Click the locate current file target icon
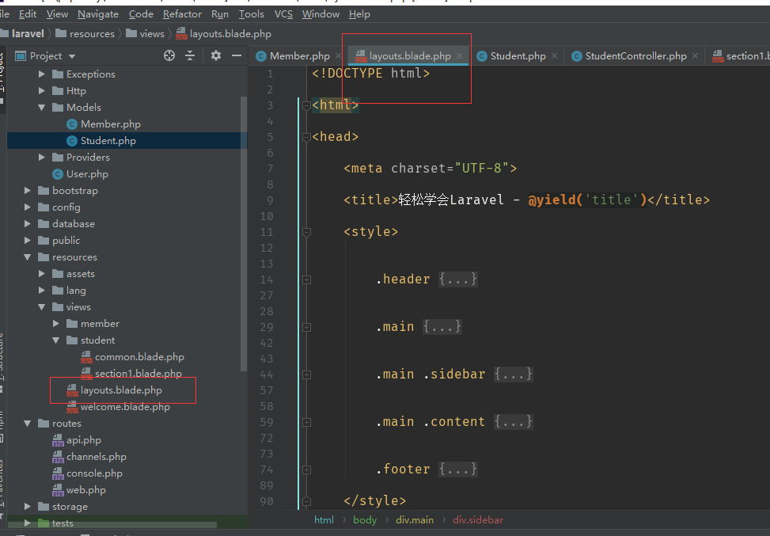This screenshot has height=536, width=770. tap(169, 55)
